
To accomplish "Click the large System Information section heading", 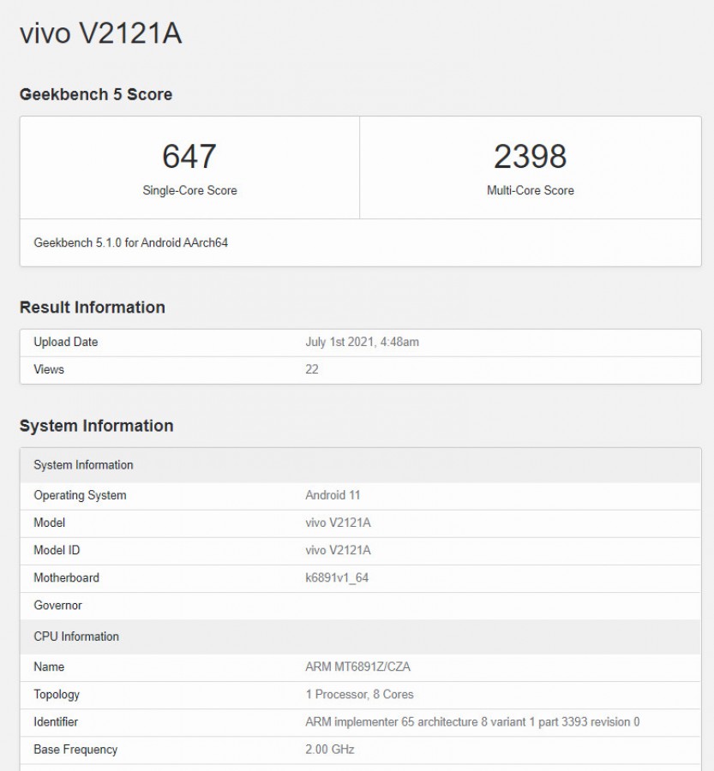I will [x=97, y=426].
